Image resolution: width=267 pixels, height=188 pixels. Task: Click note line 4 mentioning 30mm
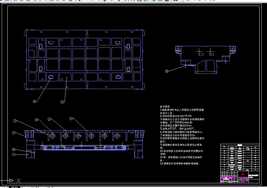[x=176, y=125]
